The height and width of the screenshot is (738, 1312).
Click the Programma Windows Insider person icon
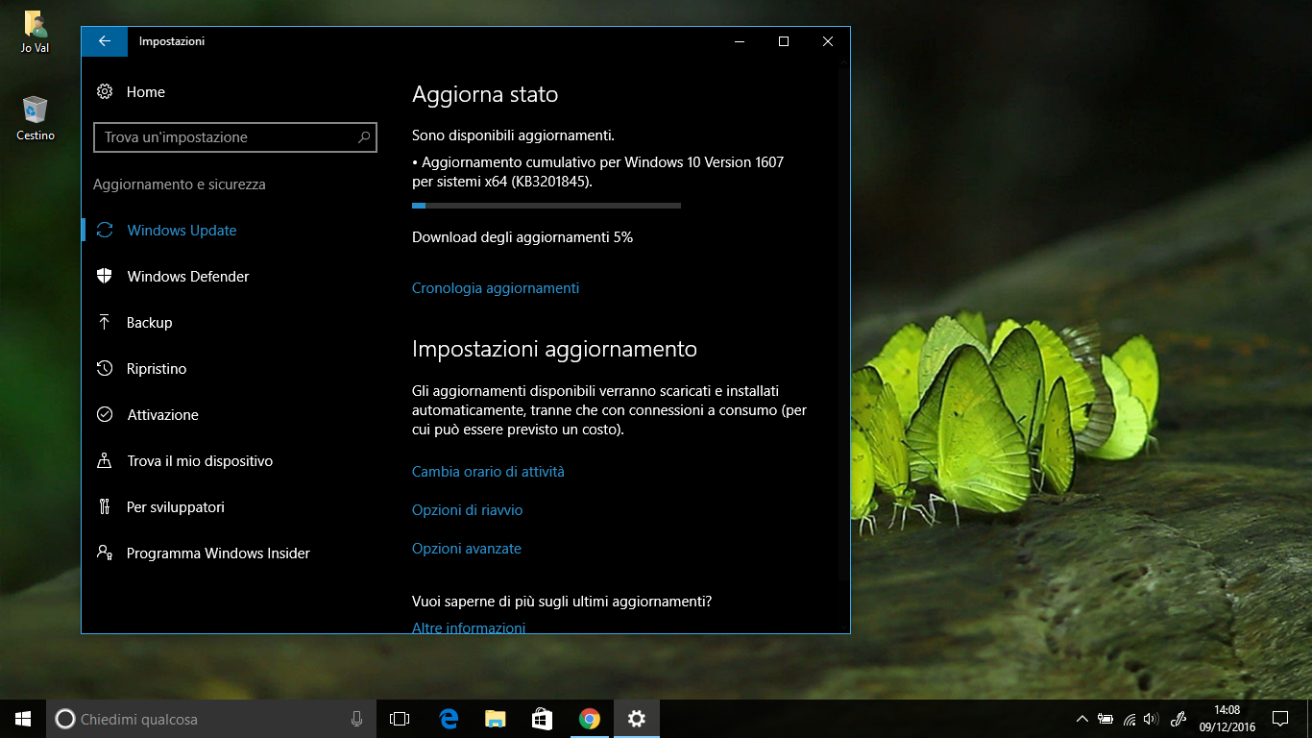105,553
